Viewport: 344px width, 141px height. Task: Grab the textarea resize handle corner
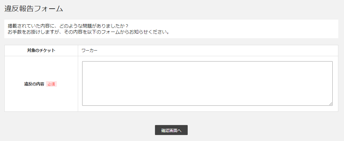pos(331,104)
